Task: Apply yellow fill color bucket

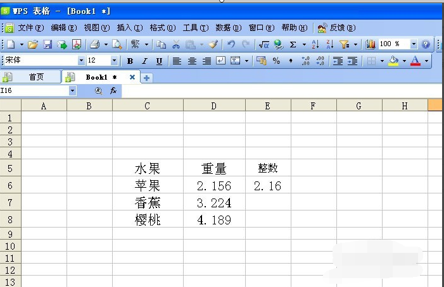Action: pyautogui.click(x=393, y=61)
